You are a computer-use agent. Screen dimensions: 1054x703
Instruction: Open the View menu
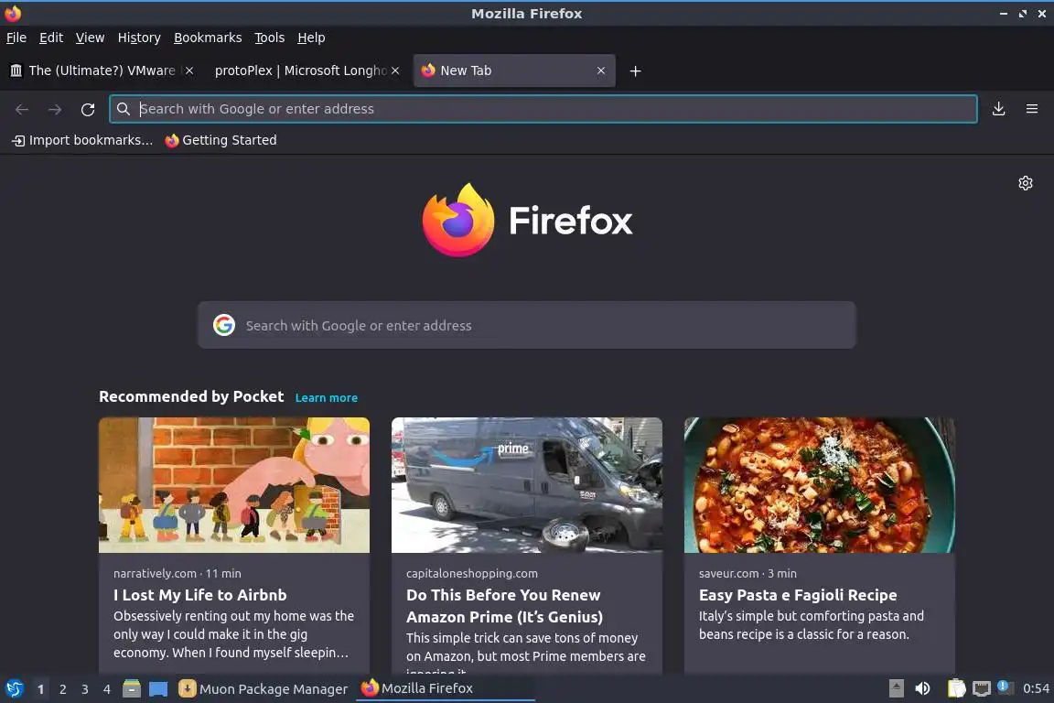tap(90, 38)
